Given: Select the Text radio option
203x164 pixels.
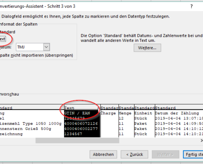Looking at the screenshot, I should tap(2, 39).
